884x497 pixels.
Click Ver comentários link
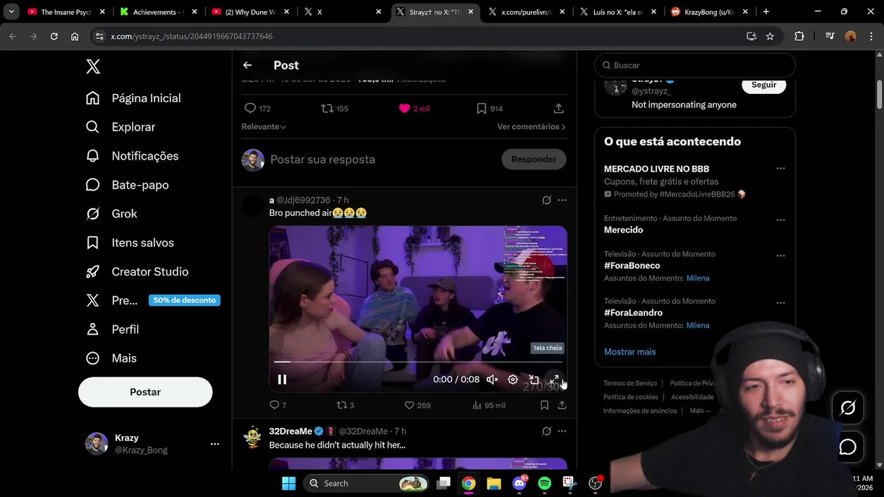(531, 126)
